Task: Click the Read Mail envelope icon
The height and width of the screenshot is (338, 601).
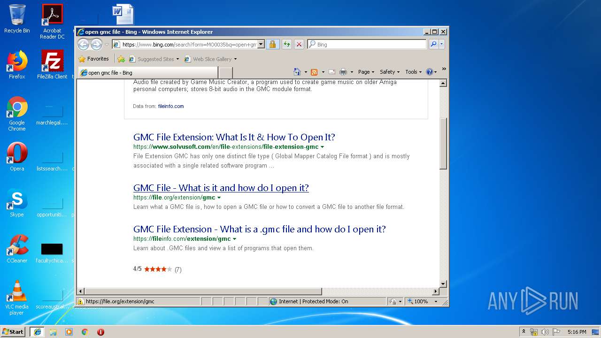Action: click(331, 72)
